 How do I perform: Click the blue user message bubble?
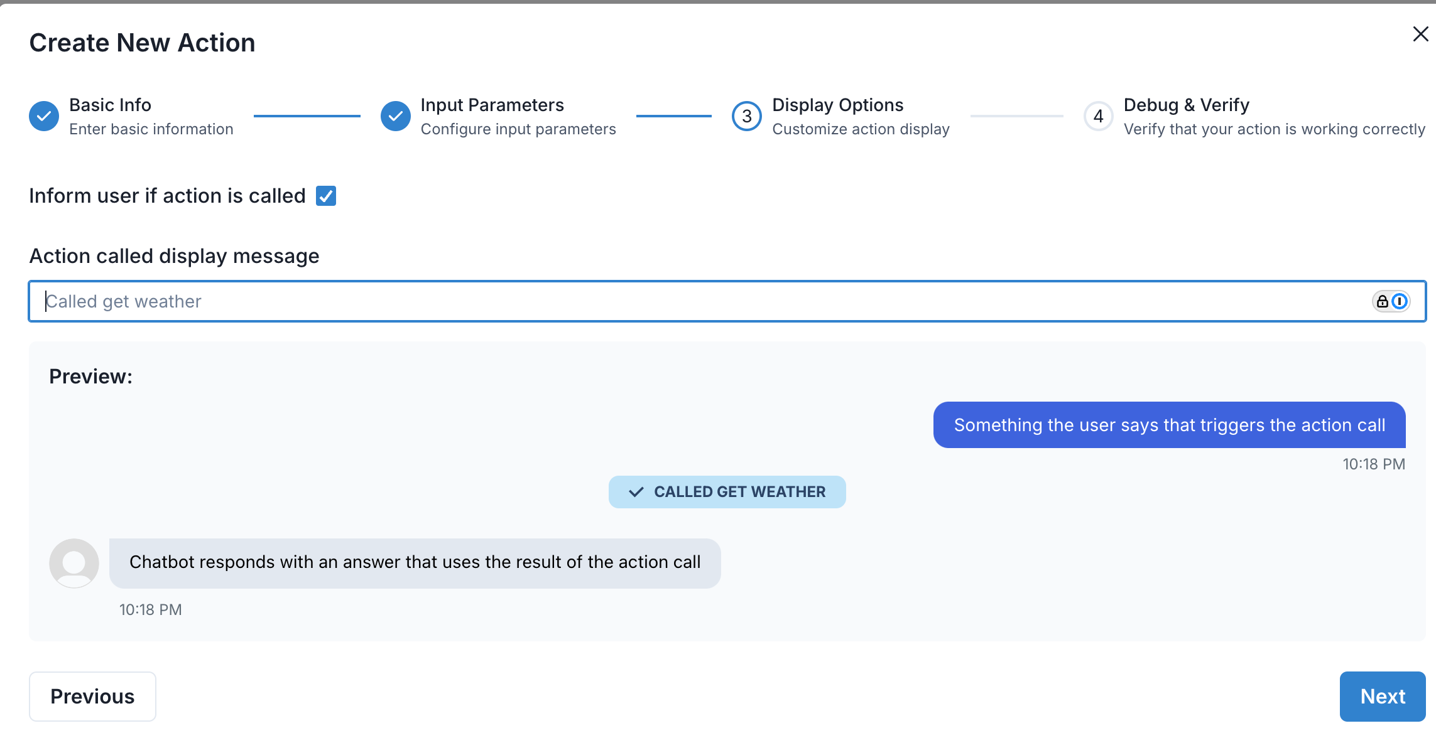click(1169, 425)
